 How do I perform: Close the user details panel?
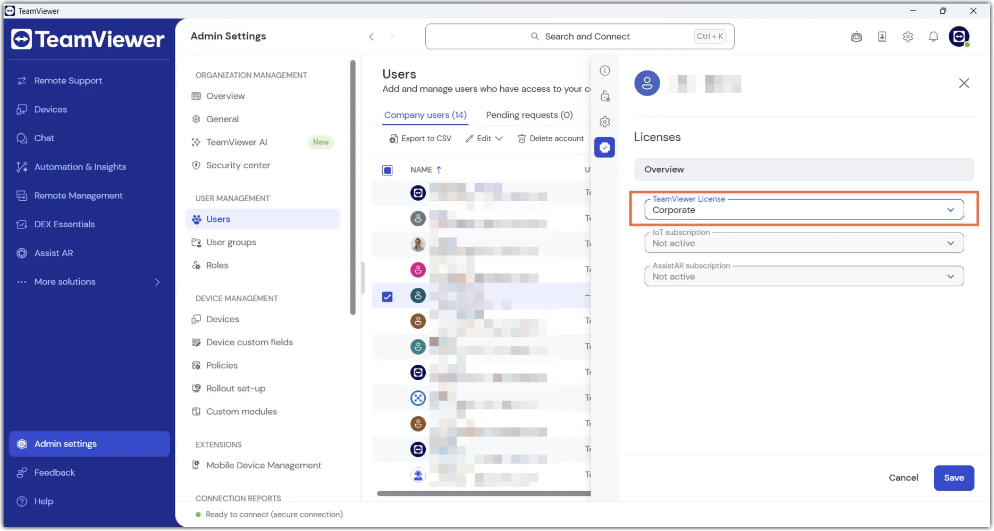(964, 83)
